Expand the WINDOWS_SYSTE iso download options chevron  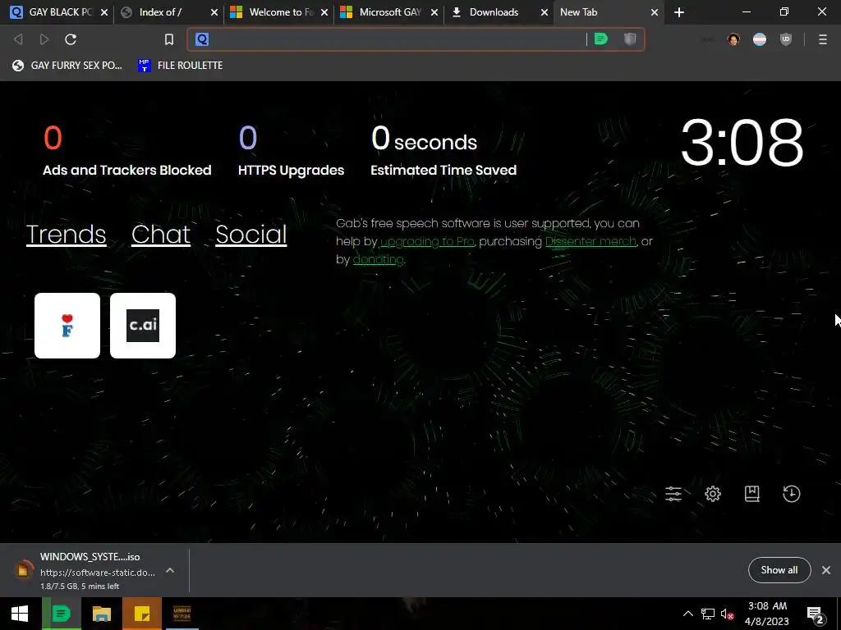(170, 571)
